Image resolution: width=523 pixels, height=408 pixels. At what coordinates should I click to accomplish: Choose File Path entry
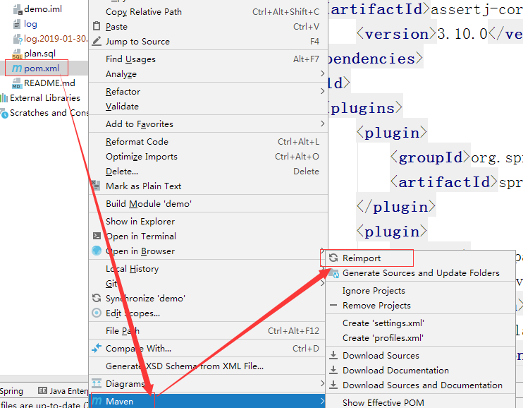click(x=208, y=331)
